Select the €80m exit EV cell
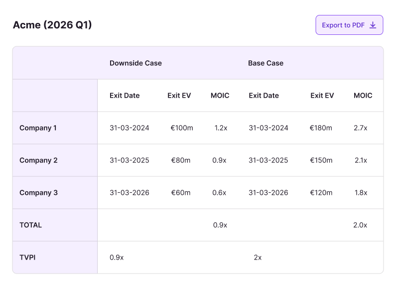The image size is (396, 286). (181, 160)
